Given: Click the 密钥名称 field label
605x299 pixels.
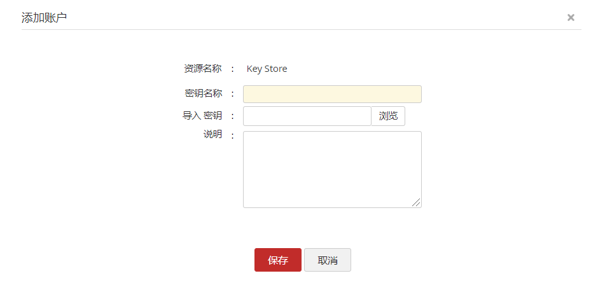Looking at the screenshot, I should click(203, 94).
